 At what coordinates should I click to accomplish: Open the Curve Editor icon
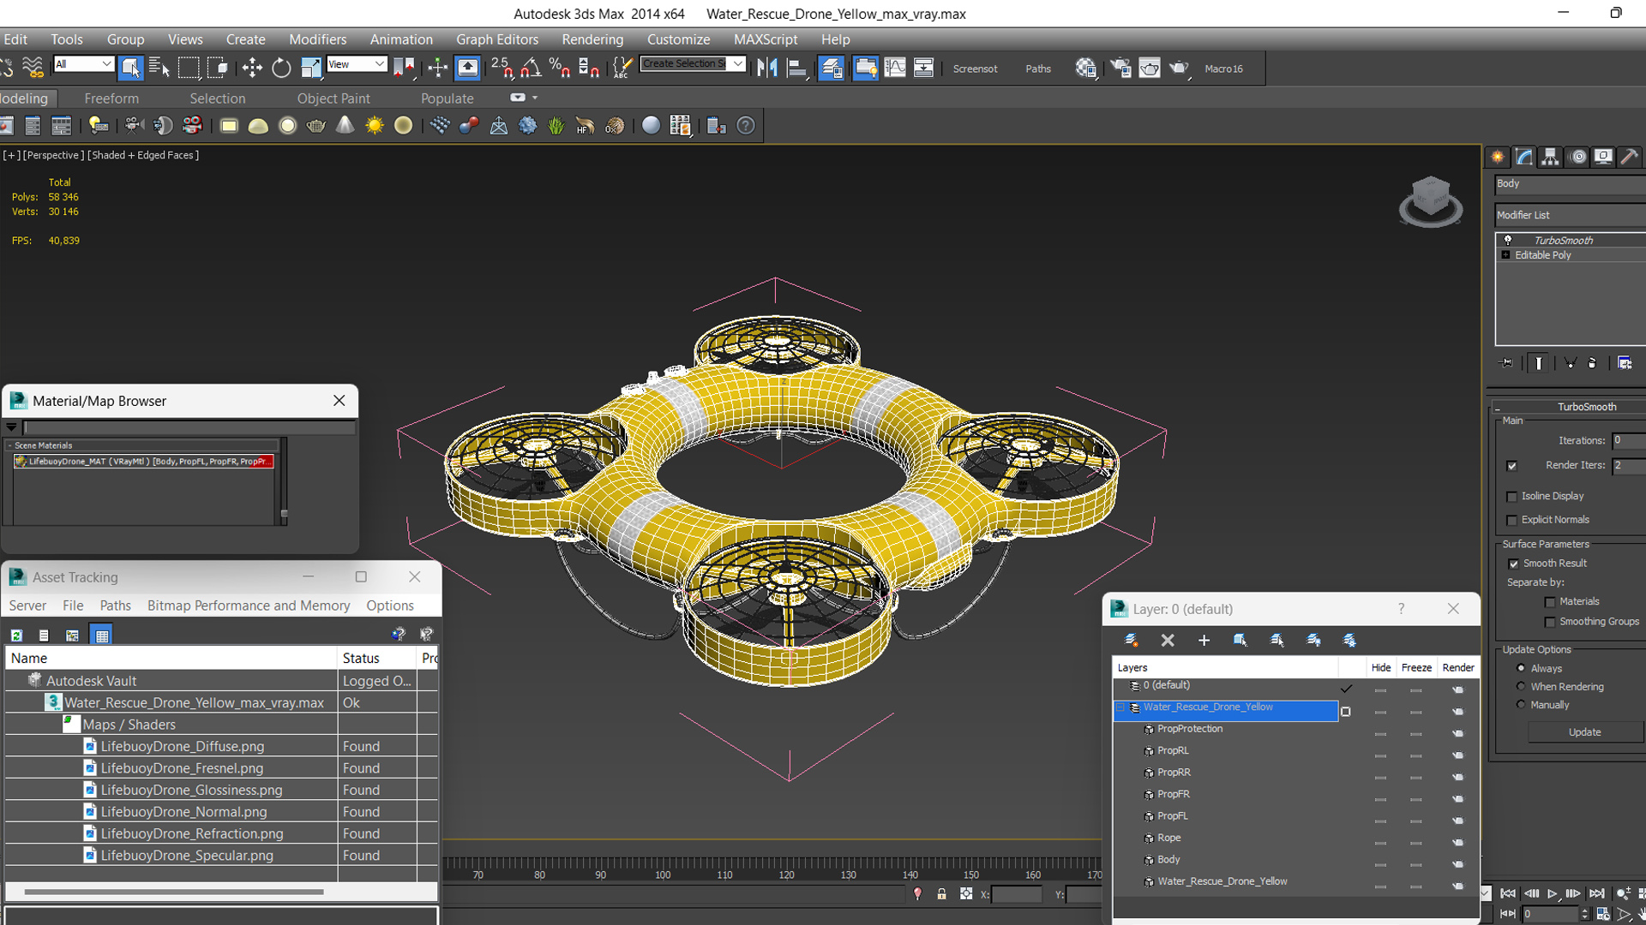pyautogui.click(x=894, y=68)
